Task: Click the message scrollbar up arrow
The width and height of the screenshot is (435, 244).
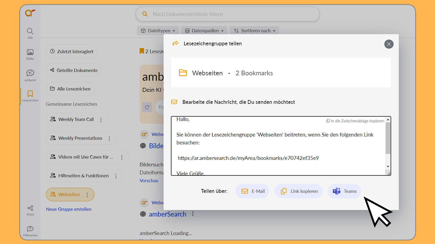Action: [x=388, y=119]
